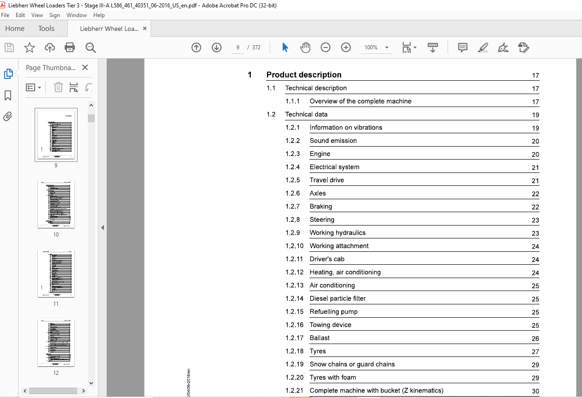Click the page number input field

(x=237, y=48)
